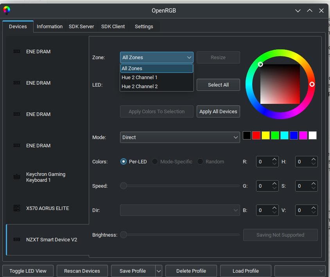Image resolution: width=330 pixels, height=277 pixels.
Task: Choose the Random colors option
Action: pyautogui.click(x=211, y=161)
